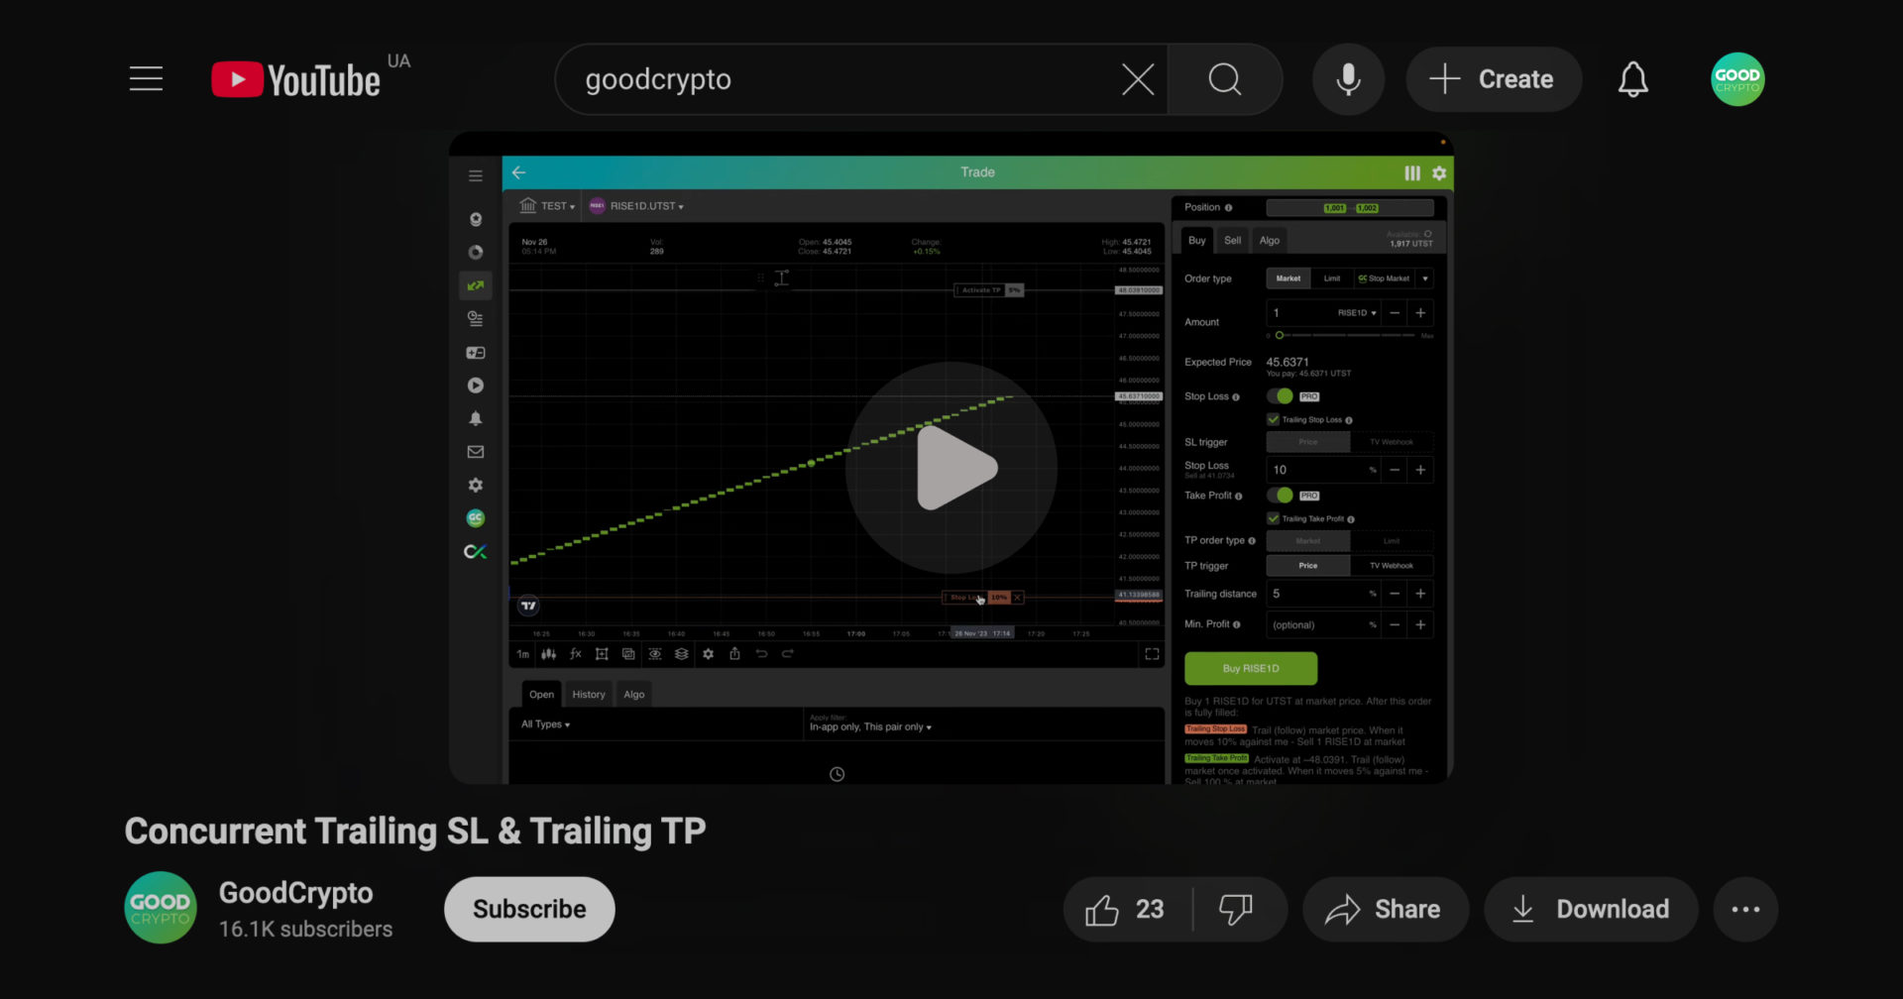Image resolution: width=1903 pixels, height=999 pixels.
Task: Select the green trading chart icon in sidebar
Action: [x=475, y=285]
